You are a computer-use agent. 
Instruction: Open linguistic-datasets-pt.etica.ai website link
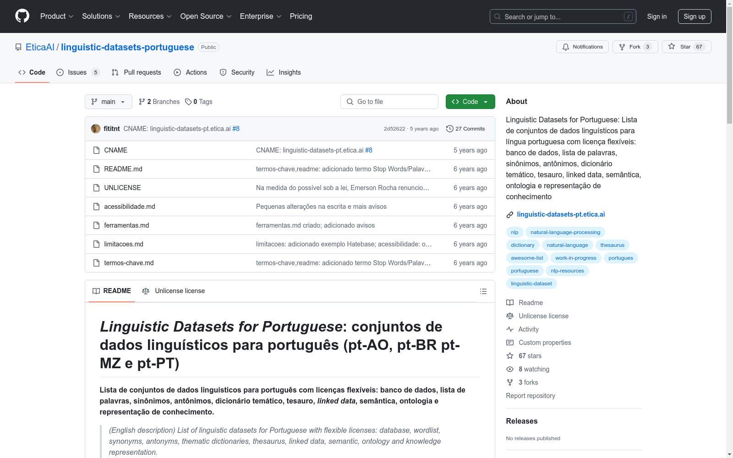561,214
